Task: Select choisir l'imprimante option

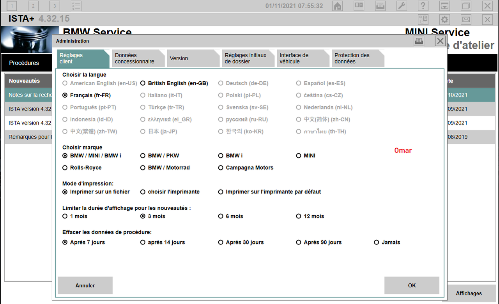Action: click(170, 192)
